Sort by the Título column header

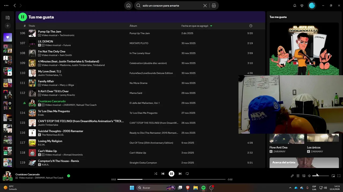click(x=32, y=26)
